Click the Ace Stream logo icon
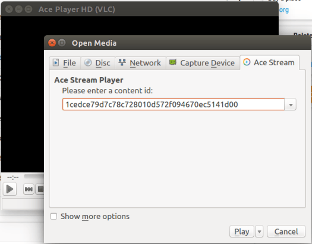 [x=247, y=62]
